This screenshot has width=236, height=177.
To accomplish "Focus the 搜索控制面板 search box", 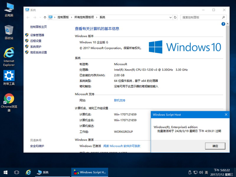I will click(203, 17).
